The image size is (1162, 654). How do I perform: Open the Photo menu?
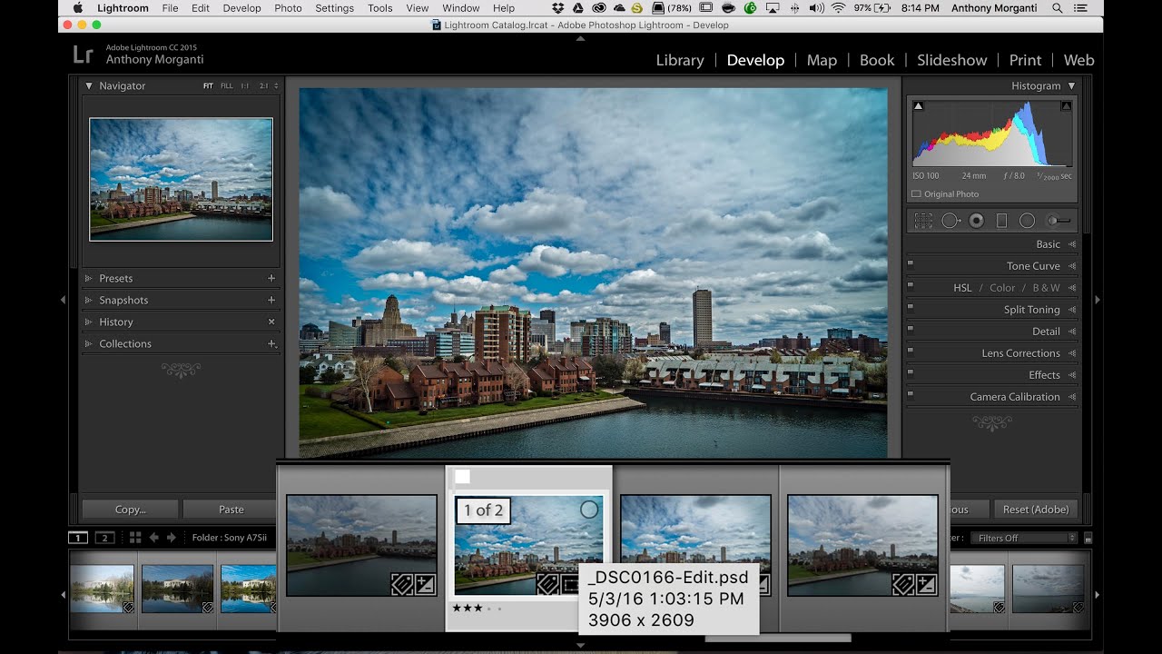[288, 8]
